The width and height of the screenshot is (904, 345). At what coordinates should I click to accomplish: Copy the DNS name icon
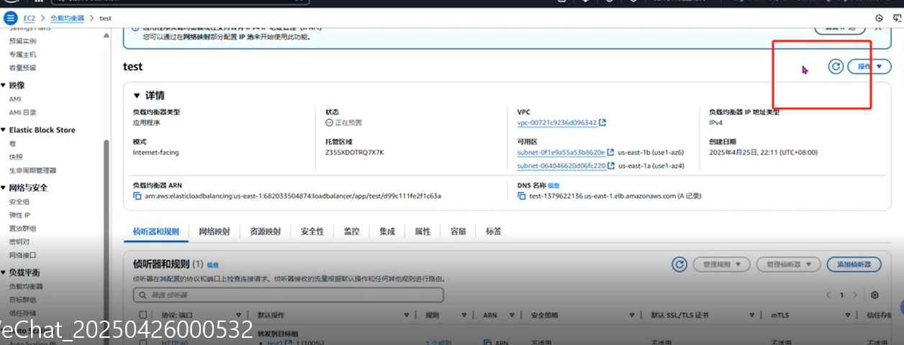(x=522, y=195)
